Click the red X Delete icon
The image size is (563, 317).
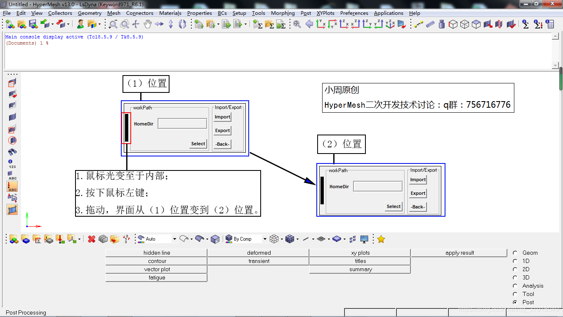[x=92, y=239]
